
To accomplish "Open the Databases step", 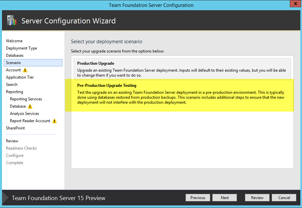I will (x=15, y=55).
